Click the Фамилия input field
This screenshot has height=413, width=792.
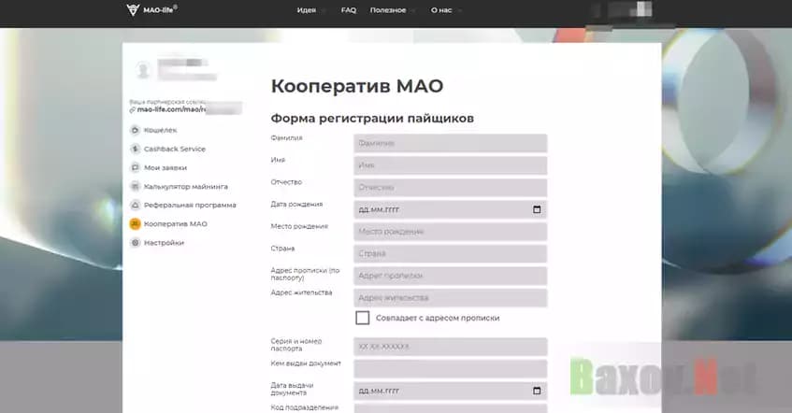[451, 143]
